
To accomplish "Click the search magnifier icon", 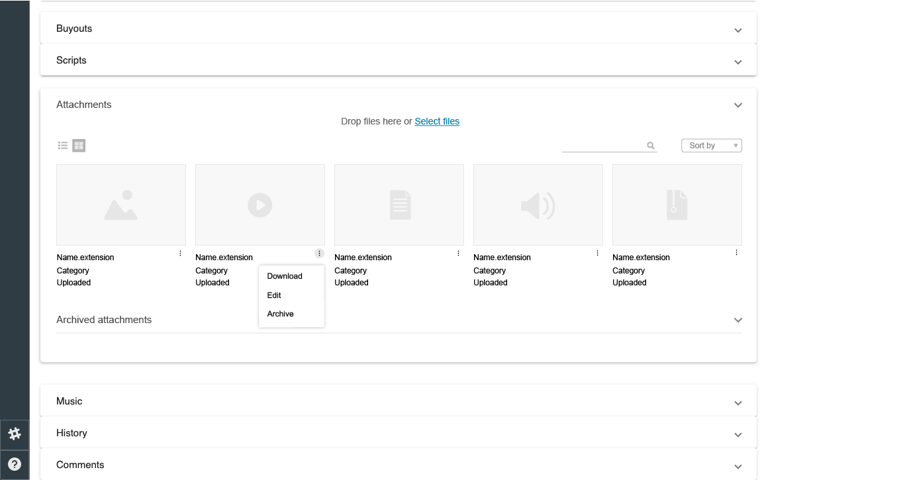I will (x=650, y=145).
